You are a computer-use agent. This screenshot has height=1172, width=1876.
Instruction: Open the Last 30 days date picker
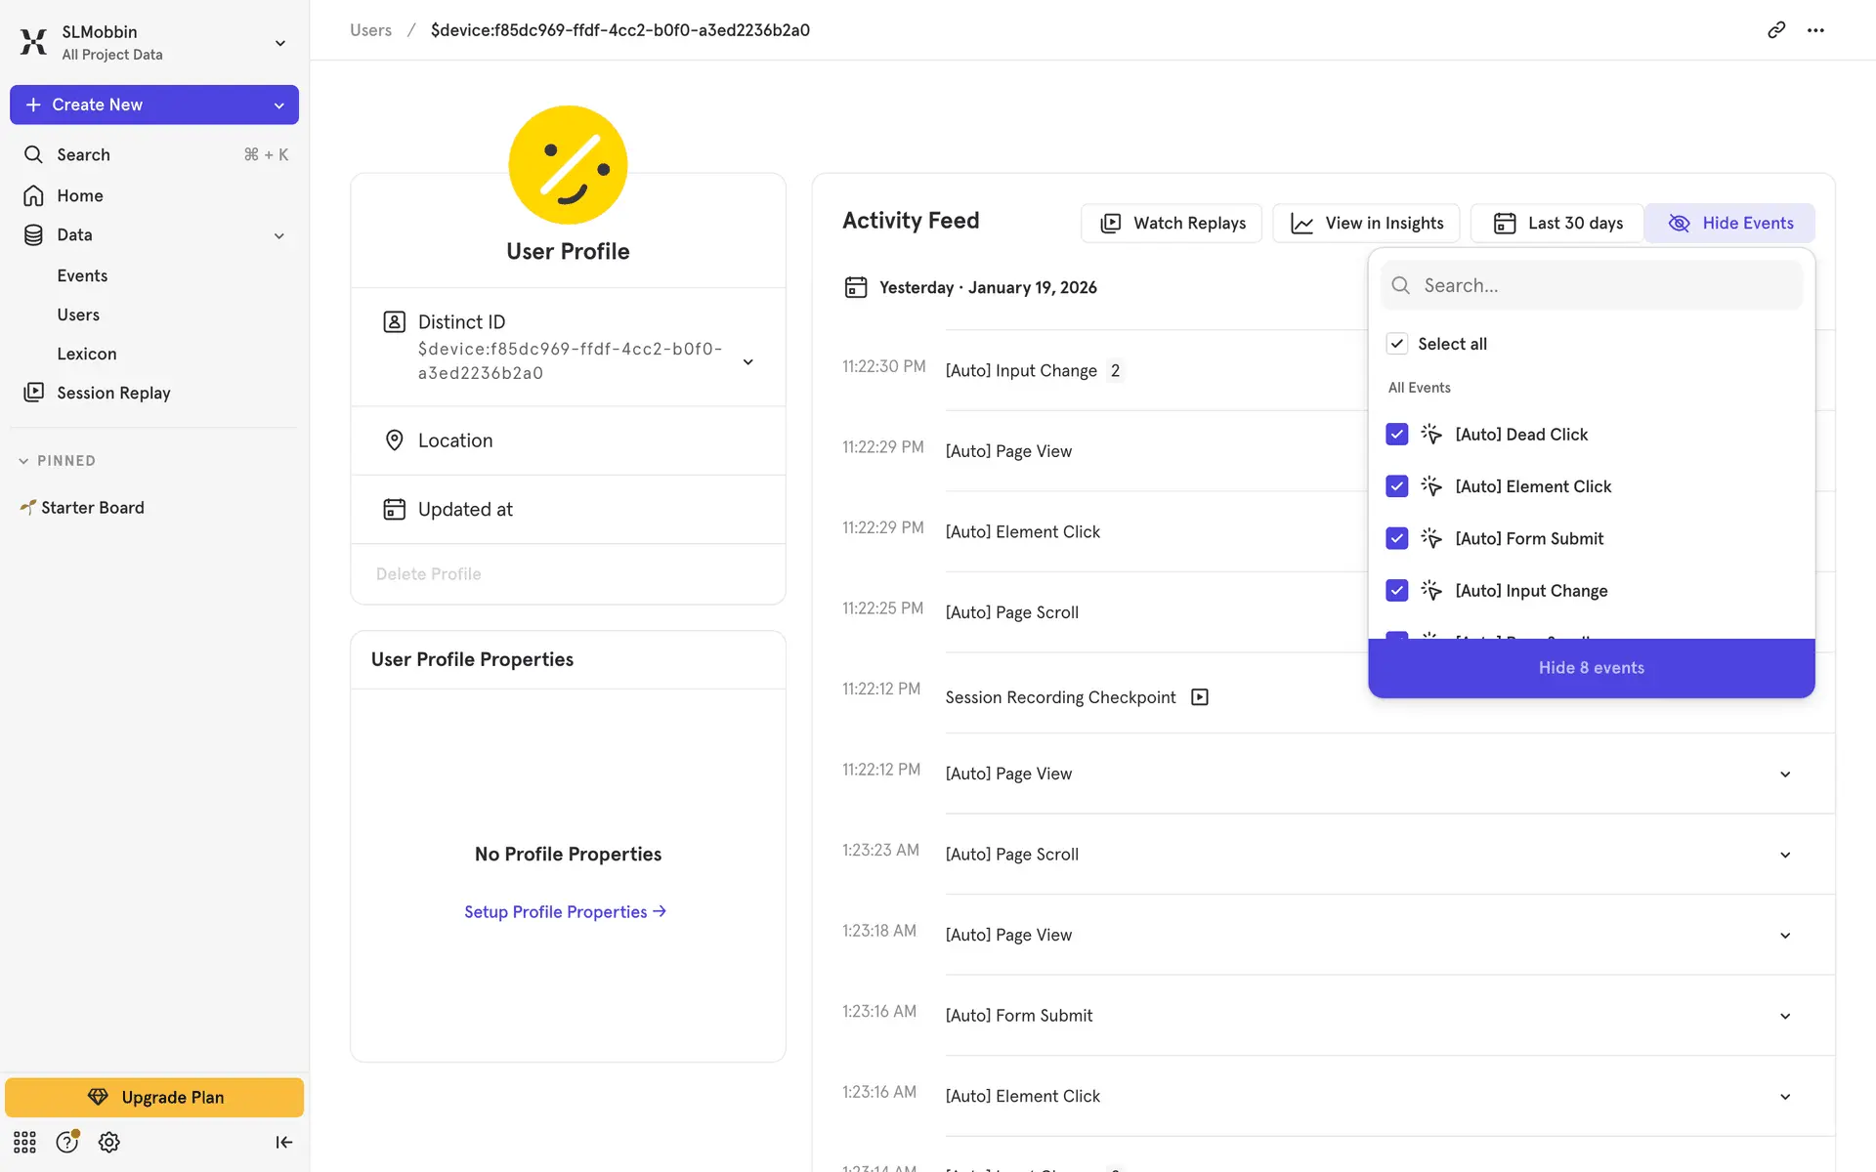(x=1557, y=223)
